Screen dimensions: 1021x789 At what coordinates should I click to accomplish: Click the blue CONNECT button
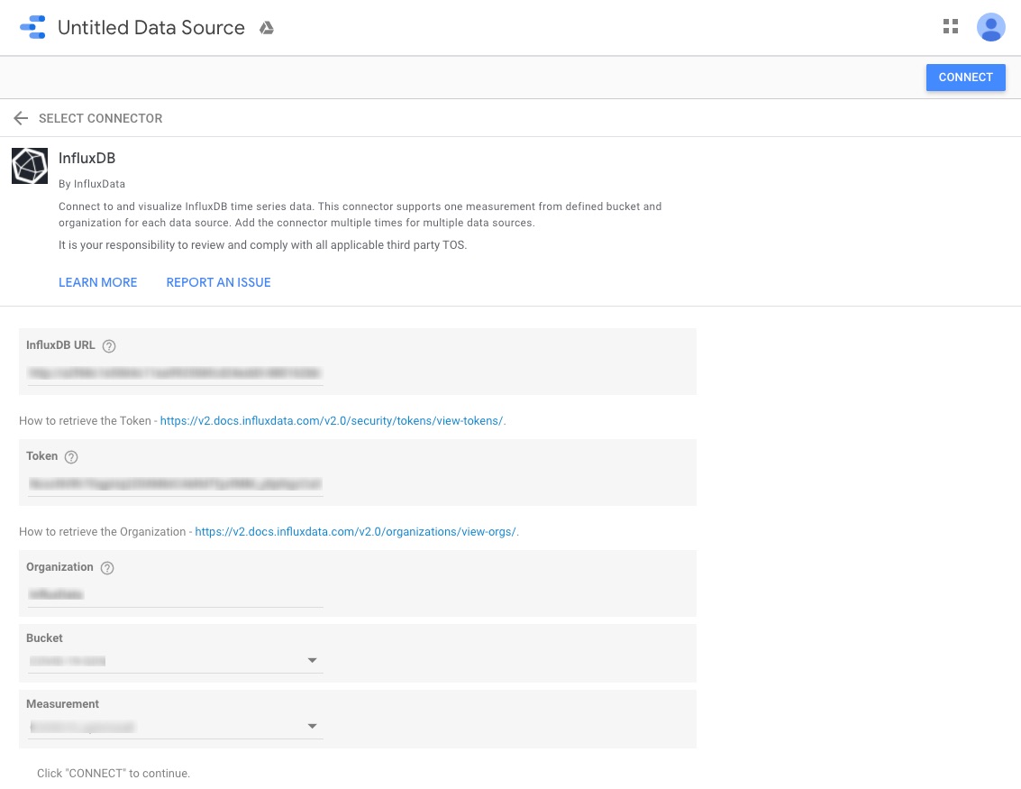pyautogui.click(x=966, y=77)
